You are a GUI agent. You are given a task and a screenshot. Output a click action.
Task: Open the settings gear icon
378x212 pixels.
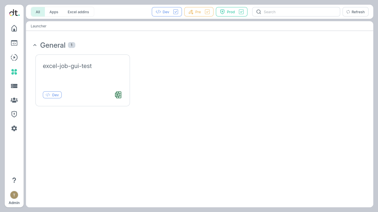[14, 128]
